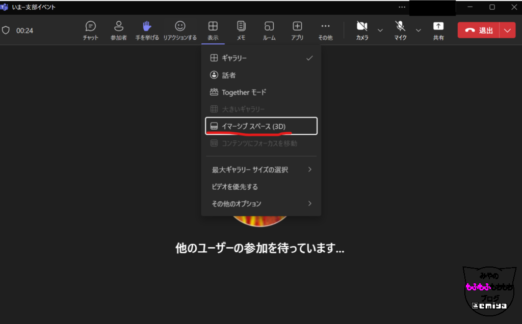Select イマーシブ スペース (3D) menu item
This screenshot has width=522, height=324.
pyautogui.click(x=261, y=126)
